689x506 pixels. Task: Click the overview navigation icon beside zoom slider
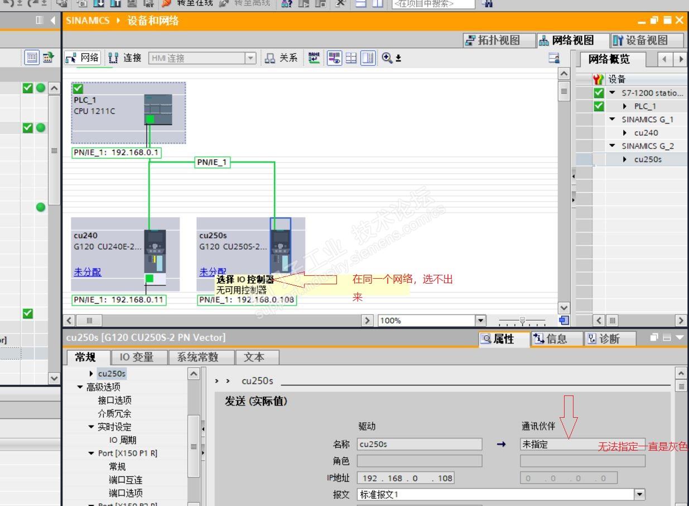(x=564, y=320)
